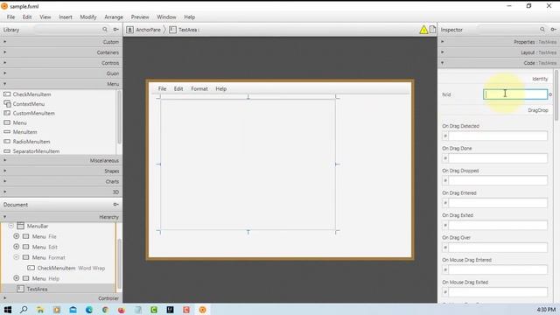Open the Edit menu in the menu bar
The image size is (560, 315).
27,17
